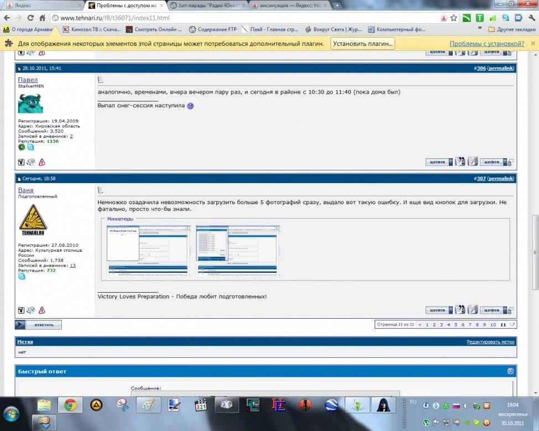Open Windows Explorer from the taskbar
Screen dimensions: 539x431
pos(44,406)
